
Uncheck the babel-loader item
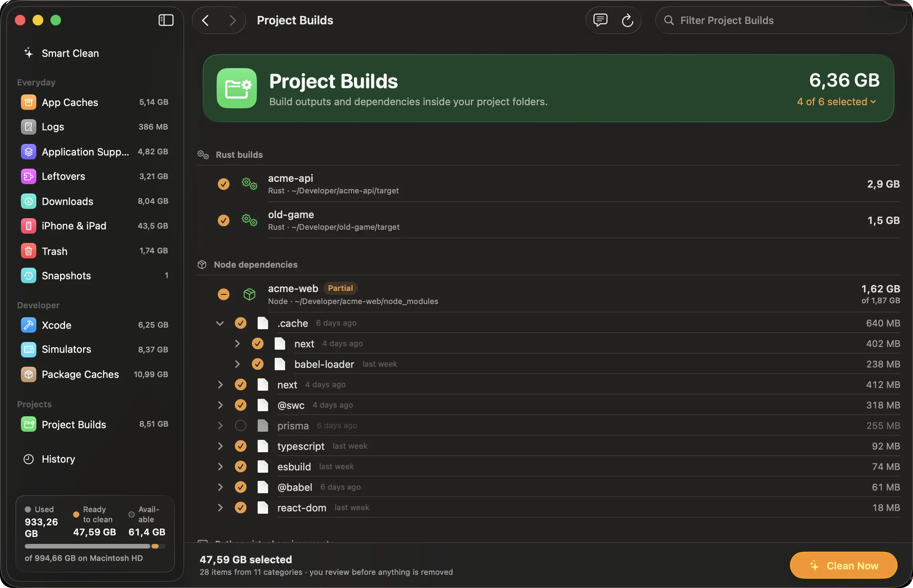coord(257,364)
